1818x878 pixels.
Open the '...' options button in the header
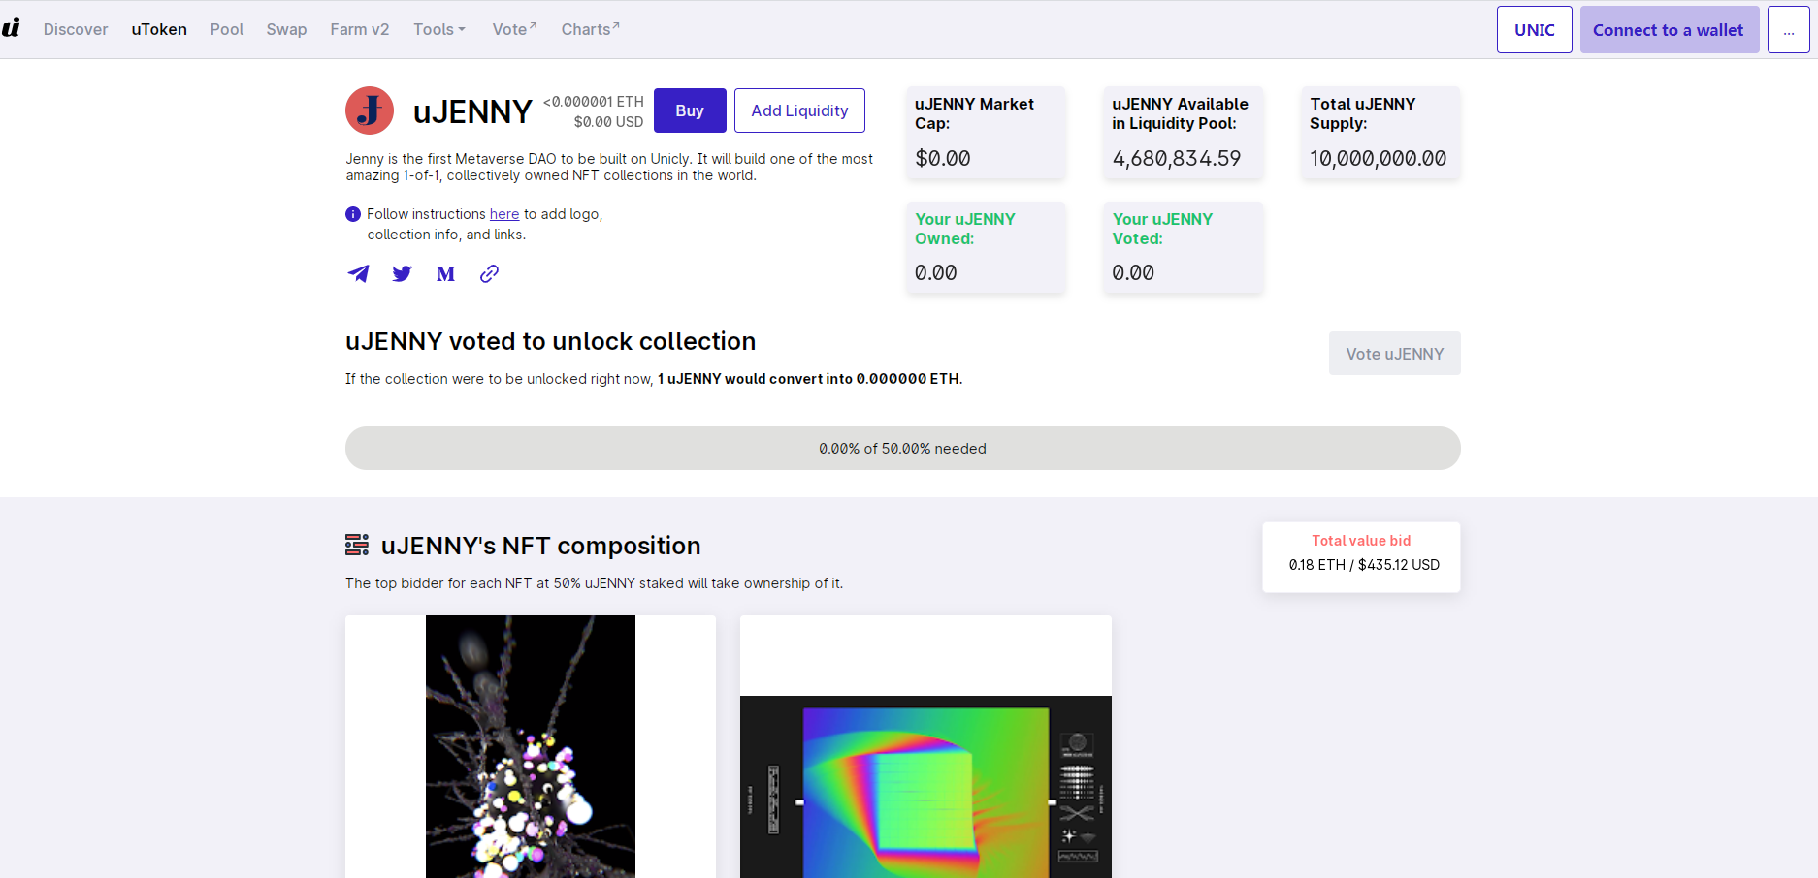coord(1788,29)
